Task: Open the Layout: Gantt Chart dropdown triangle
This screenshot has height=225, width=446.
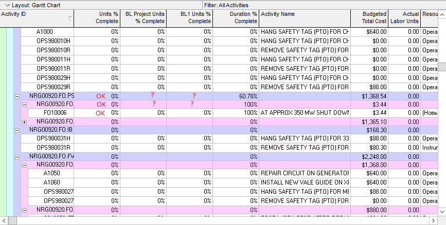Action: [8, 6]
